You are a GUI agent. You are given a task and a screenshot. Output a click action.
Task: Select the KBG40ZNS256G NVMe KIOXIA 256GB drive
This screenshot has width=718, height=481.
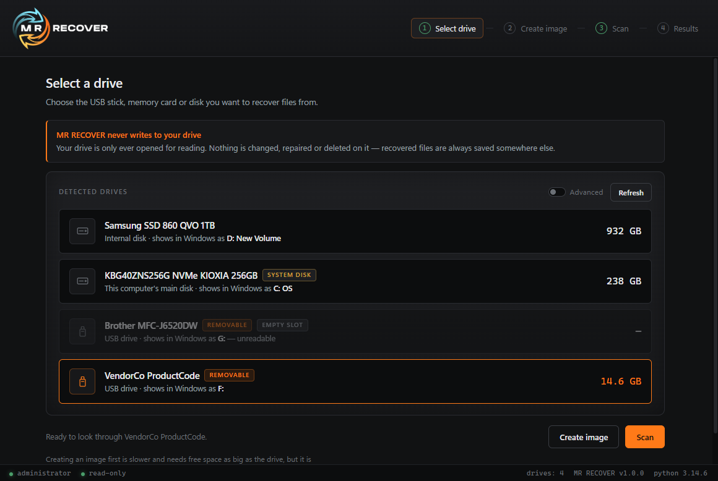[x=355, y=281]
